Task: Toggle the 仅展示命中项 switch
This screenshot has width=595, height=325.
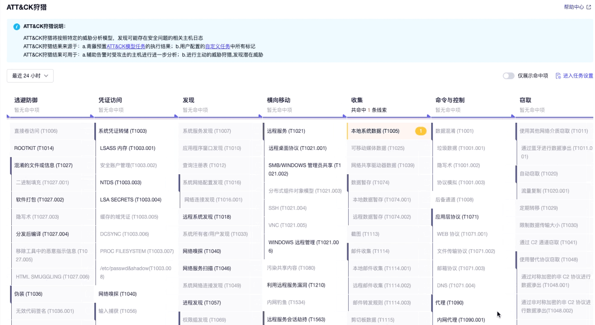Action: (509, 76)
